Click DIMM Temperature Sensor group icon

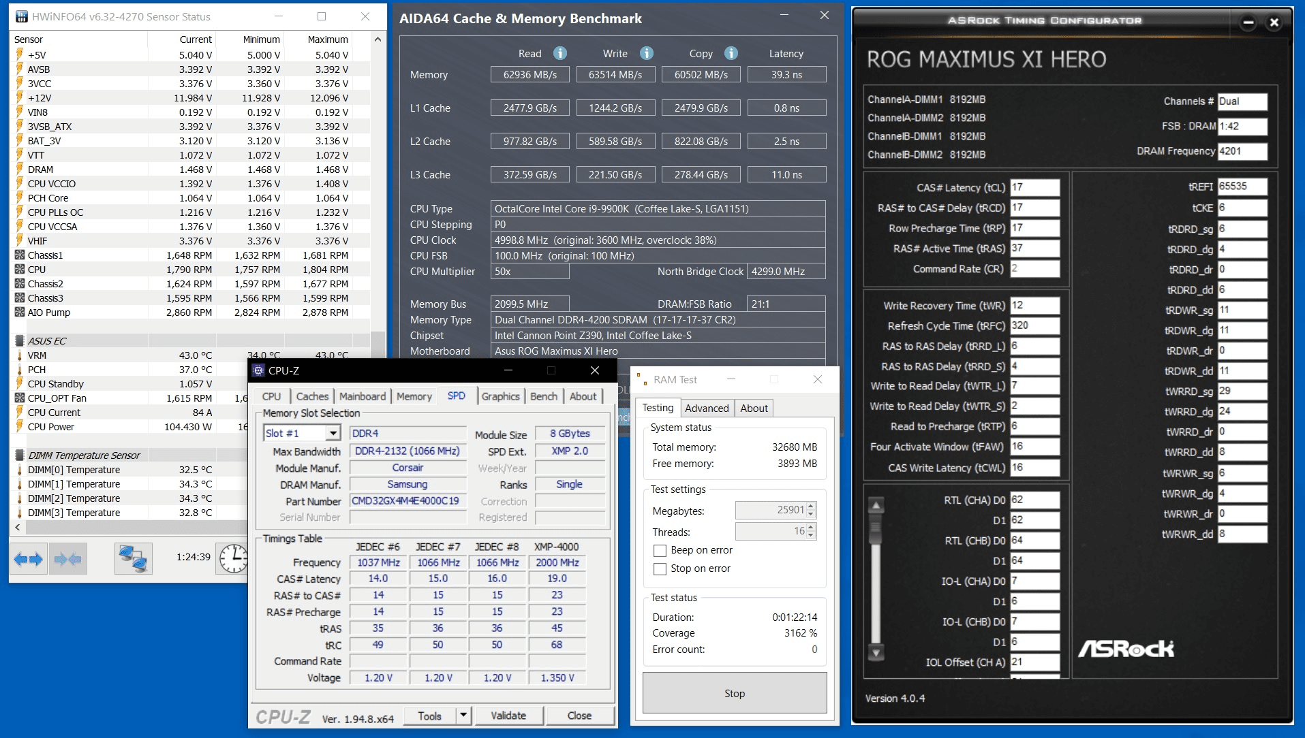pyautogui.click(x=20, y=455)
